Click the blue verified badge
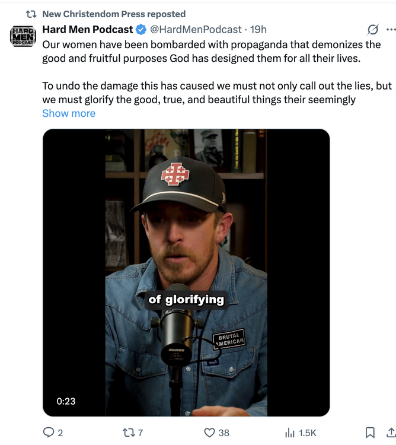The image size is (396, 445). tap(141, 30)
